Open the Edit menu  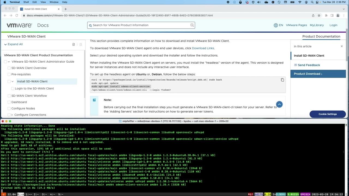pos(35,2)
